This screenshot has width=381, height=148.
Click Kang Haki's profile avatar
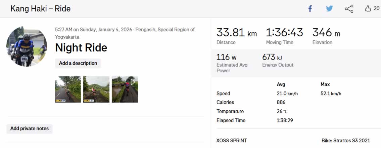(27, 46)
